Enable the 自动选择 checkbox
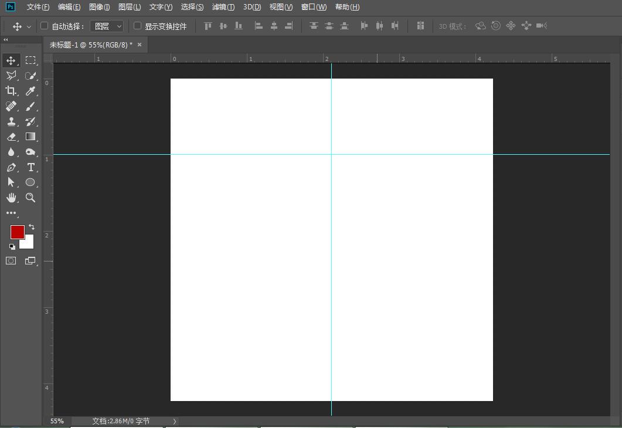The height and width of the screenshot is (428, 622). click(44, 26)
